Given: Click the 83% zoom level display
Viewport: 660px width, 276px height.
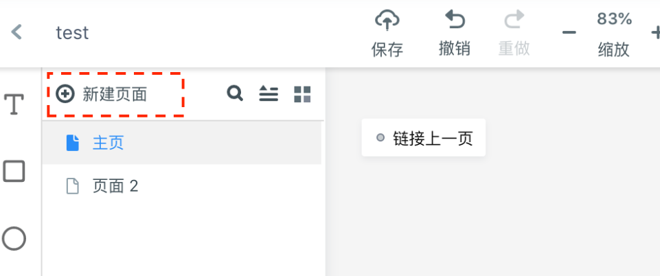Looking at the screenshot, I should (614, 19).
